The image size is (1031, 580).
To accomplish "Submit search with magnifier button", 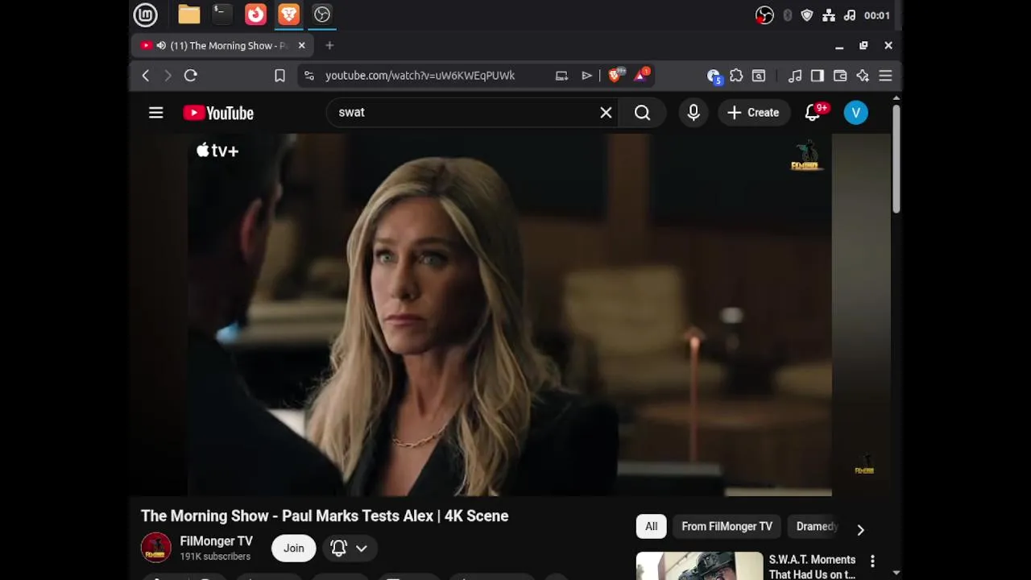I will (642, 113).
